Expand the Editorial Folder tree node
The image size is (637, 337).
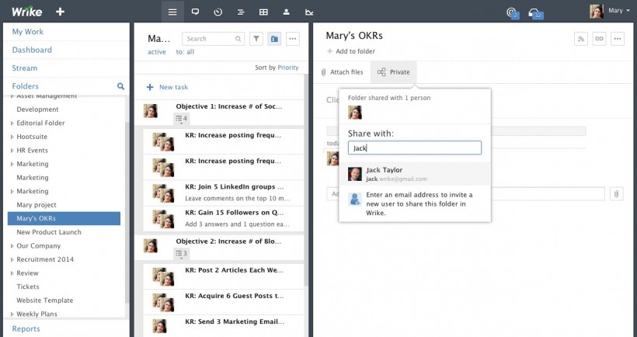[x=12, y=123]
